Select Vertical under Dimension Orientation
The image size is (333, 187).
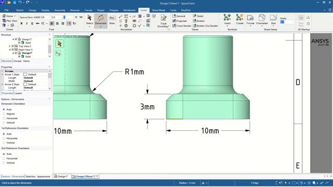[4, 123]
